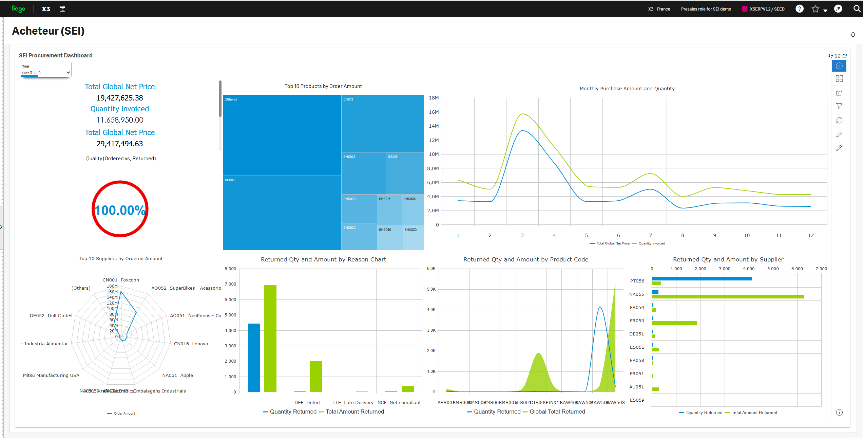The width and height of the screenshot is (863, 438).
Task: Toggle Total Global Net Price monthly legend
Action: click(x=610, y=243)
